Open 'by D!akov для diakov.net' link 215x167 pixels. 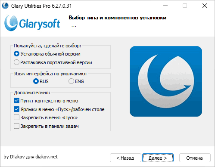click(x=31, y=157)
